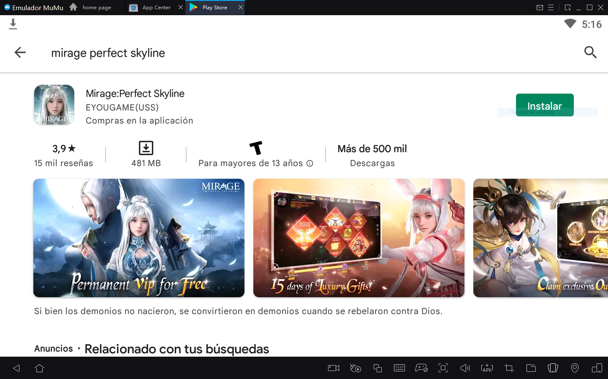The height and width of the screenshot is (379, 608).
Task: Click the install APK icon
Action: (487, 368)
